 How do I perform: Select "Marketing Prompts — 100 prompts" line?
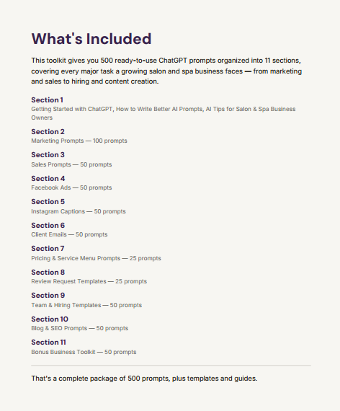(79, 141)
